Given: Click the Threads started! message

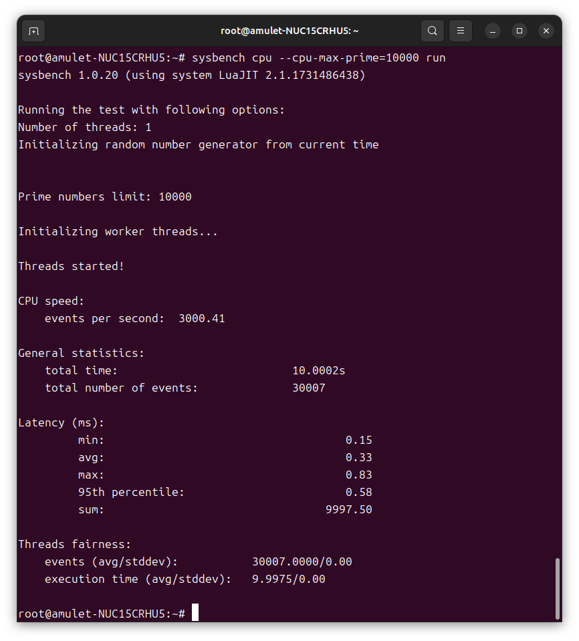Looking at the screenshot, I should [x=71, y=266].
